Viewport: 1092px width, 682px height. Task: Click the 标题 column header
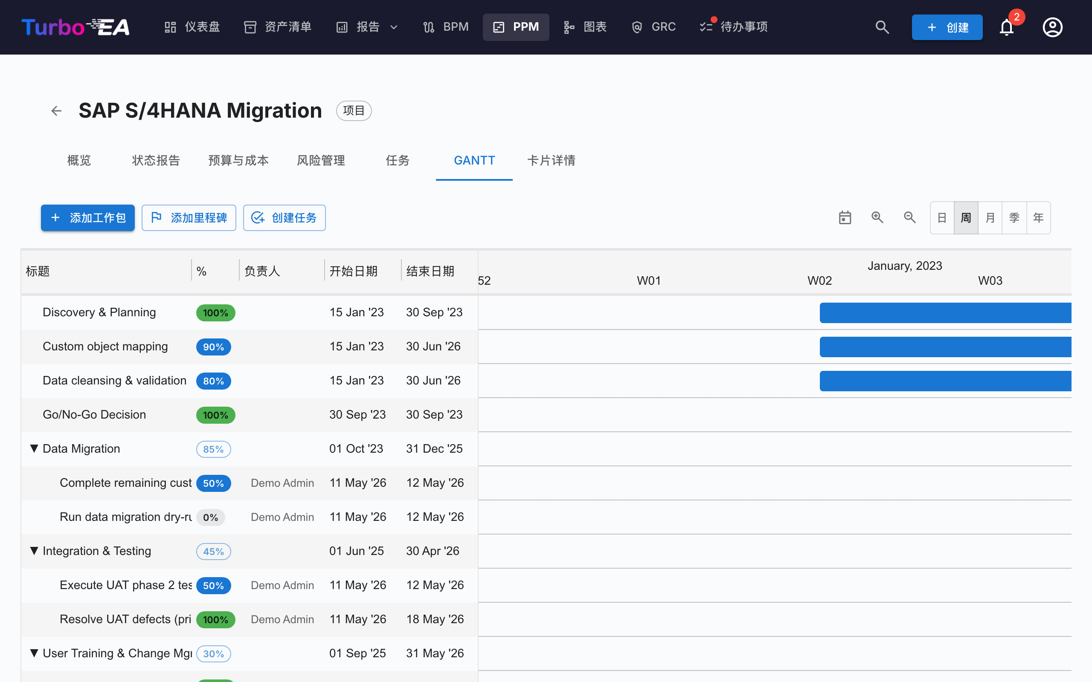click(38, 271)
